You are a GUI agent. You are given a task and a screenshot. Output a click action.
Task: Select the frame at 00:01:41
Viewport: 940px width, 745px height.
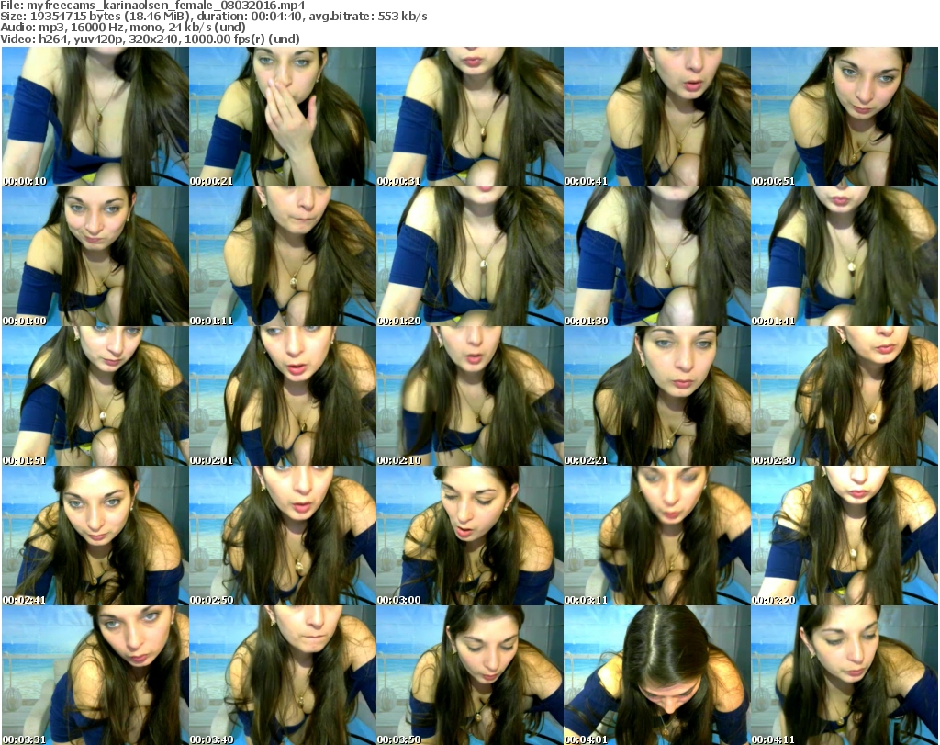click(x=845, y=256)
